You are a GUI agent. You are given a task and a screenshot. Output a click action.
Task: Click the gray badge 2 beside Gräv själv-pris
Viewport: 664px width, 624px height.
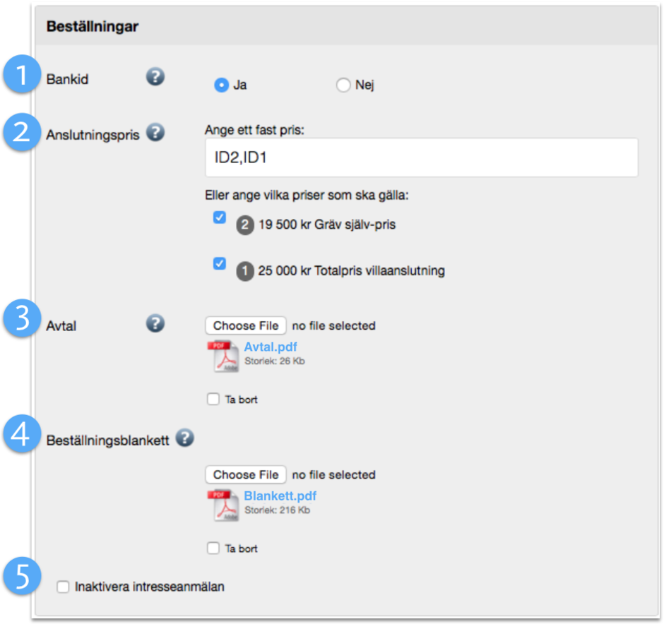click(x=244, y=225)
